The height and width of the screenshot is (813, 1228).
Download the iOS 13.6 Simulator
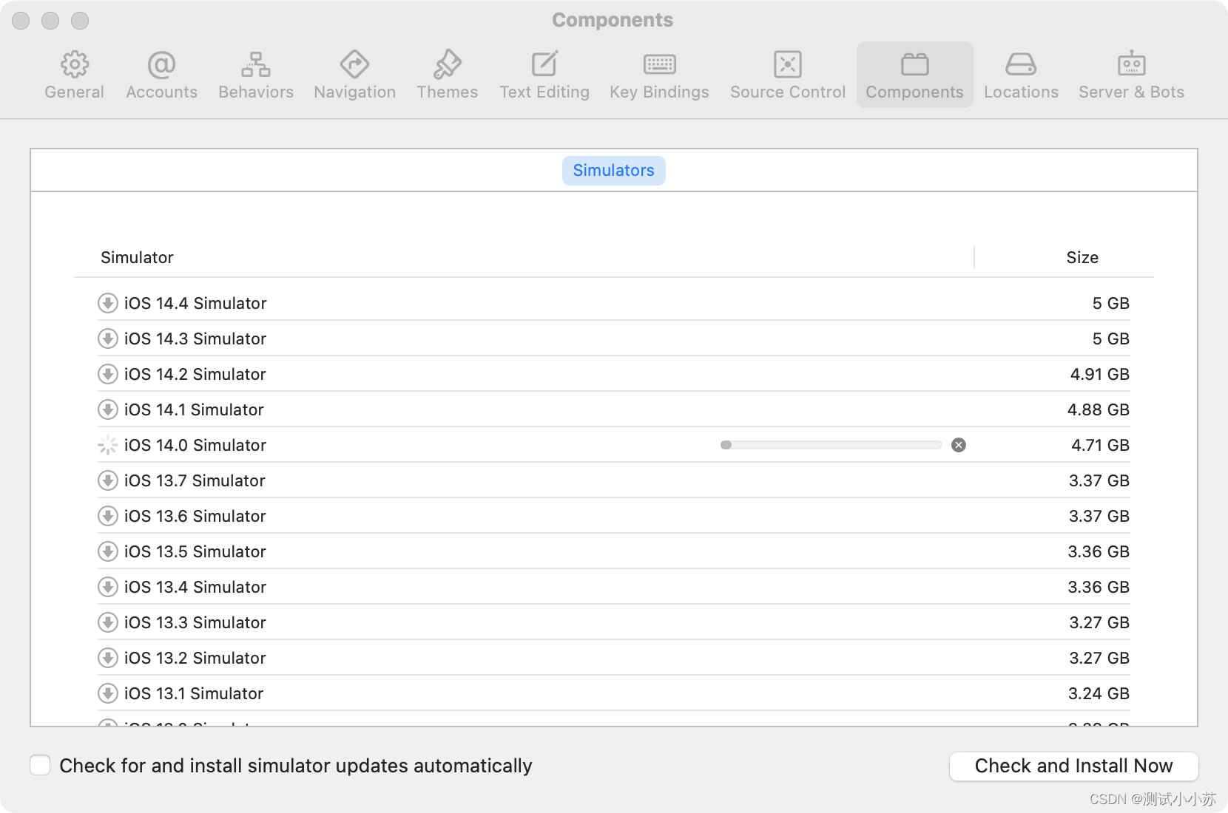pyautogui.click(x=108, y=516)
